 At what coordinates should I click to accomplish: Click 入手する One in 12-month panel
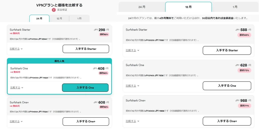(x=227, y=86)
